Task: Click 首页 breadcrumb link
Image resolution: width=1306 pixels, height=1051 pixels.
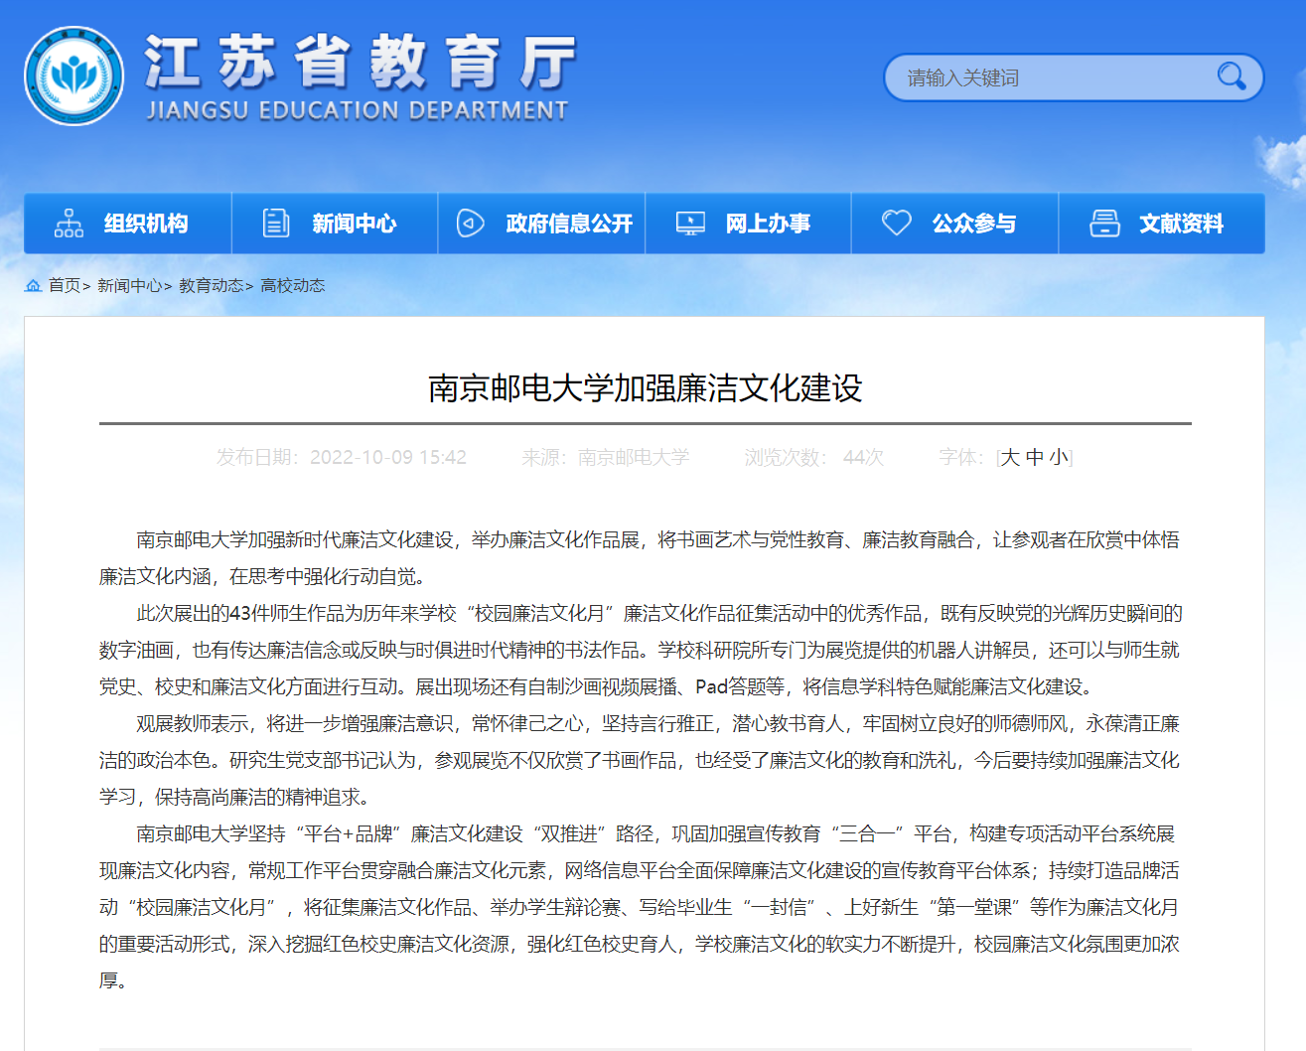Action: [65, 286]
